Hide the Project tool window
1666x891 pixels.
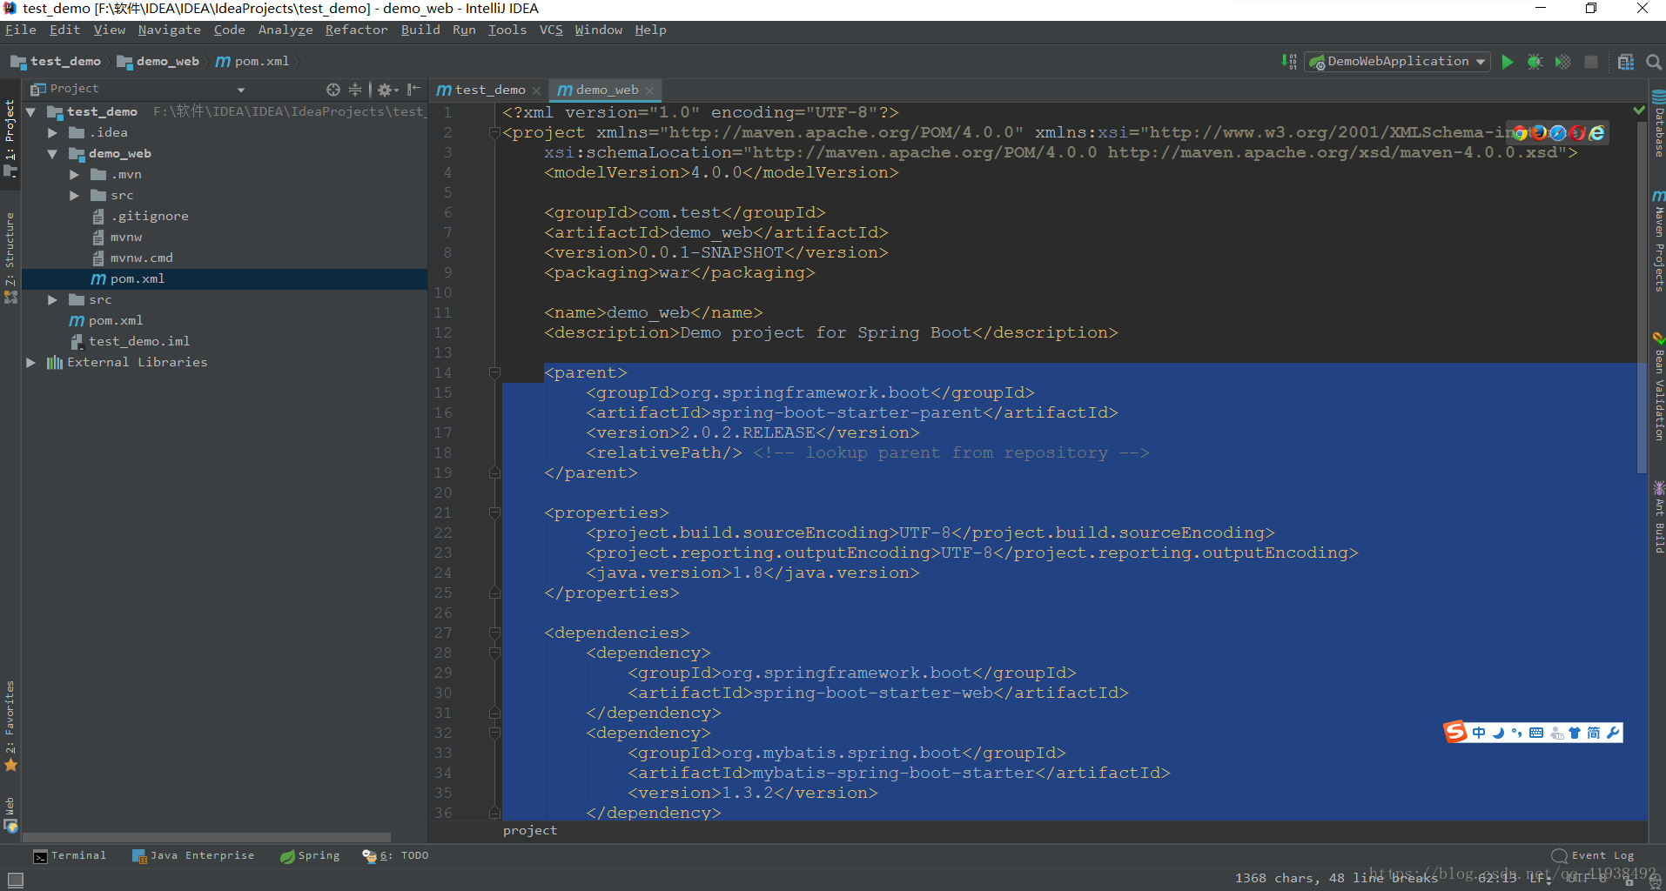[x=414, y=89]
